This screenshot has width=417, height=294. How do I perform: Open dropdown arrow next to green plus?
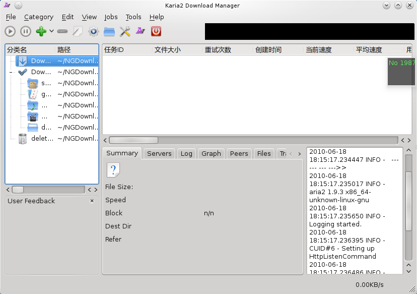pos(51,31)
